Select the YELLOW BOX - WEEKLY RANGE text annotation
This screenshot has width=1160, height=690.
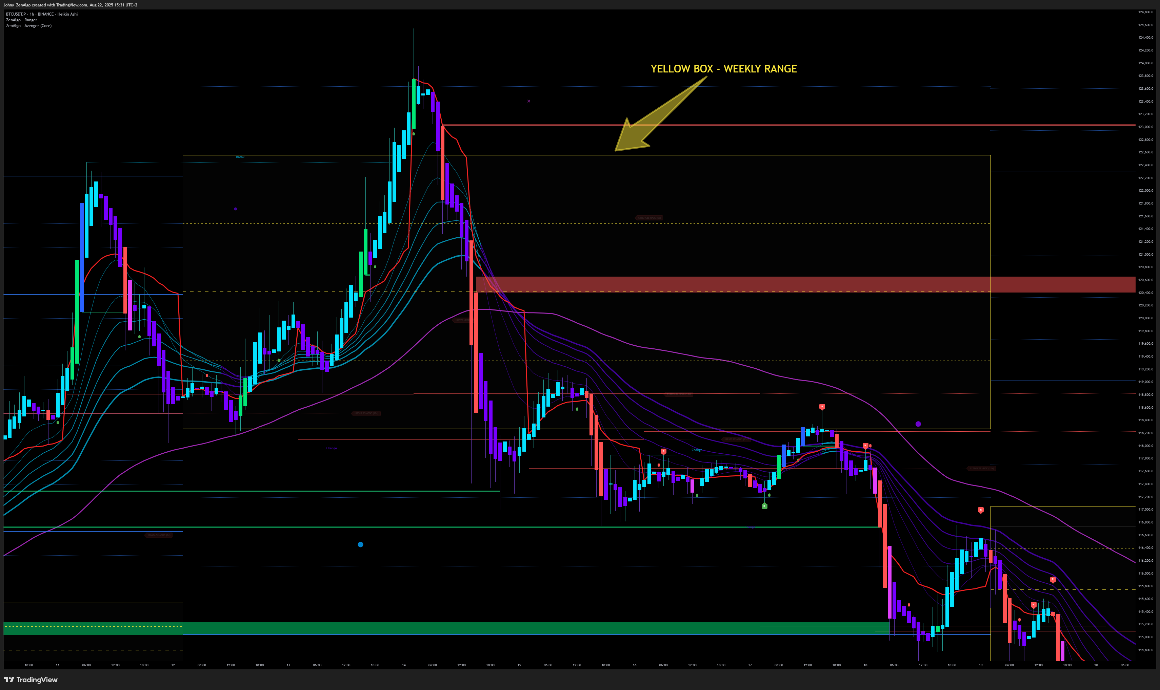pyautogui.click(x=723, y=69)
